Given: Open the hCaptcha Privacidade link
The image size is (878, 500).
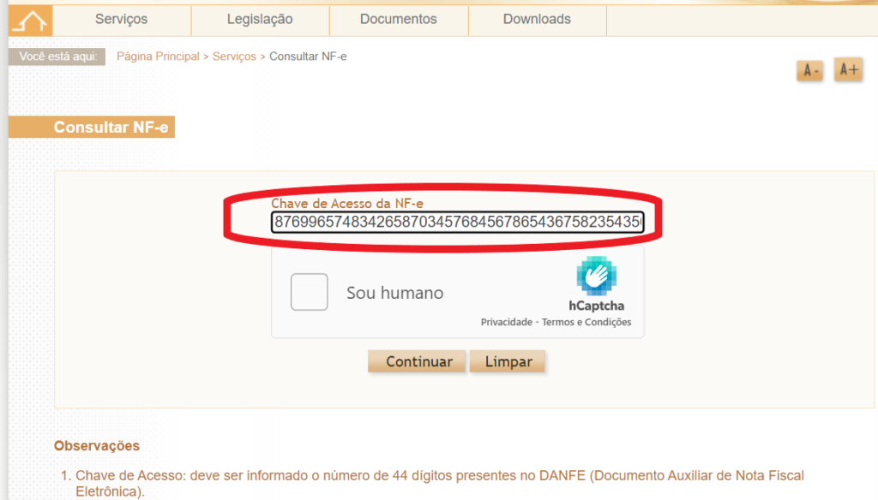Looking at the screenshot, I should [x=506, y=322].
